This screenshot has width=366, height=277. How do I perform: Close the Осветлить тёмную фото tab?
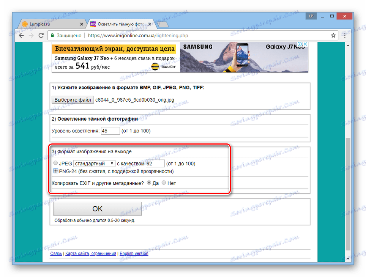pyautogui.click(x=150, y=24)
